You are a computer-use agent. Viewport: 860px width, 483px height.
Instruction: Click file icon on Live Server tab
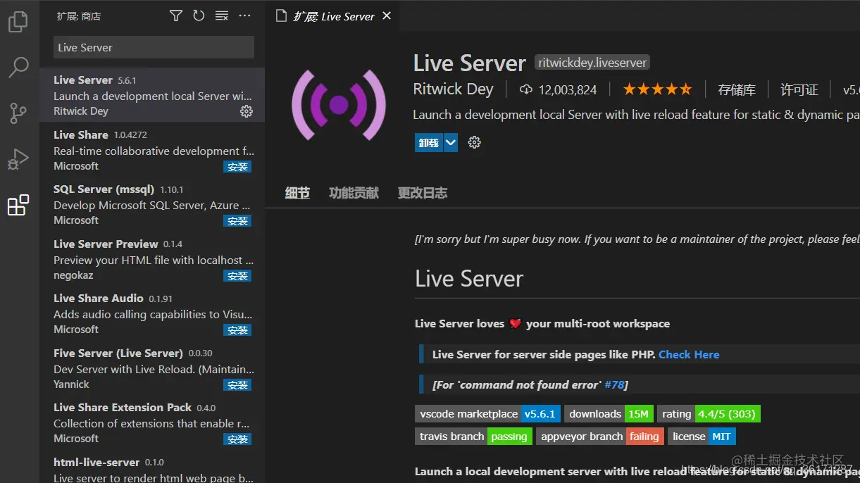tap(281, 15)
